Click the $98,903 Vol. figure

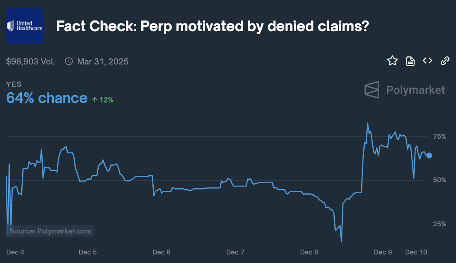(x=30, y=61)
